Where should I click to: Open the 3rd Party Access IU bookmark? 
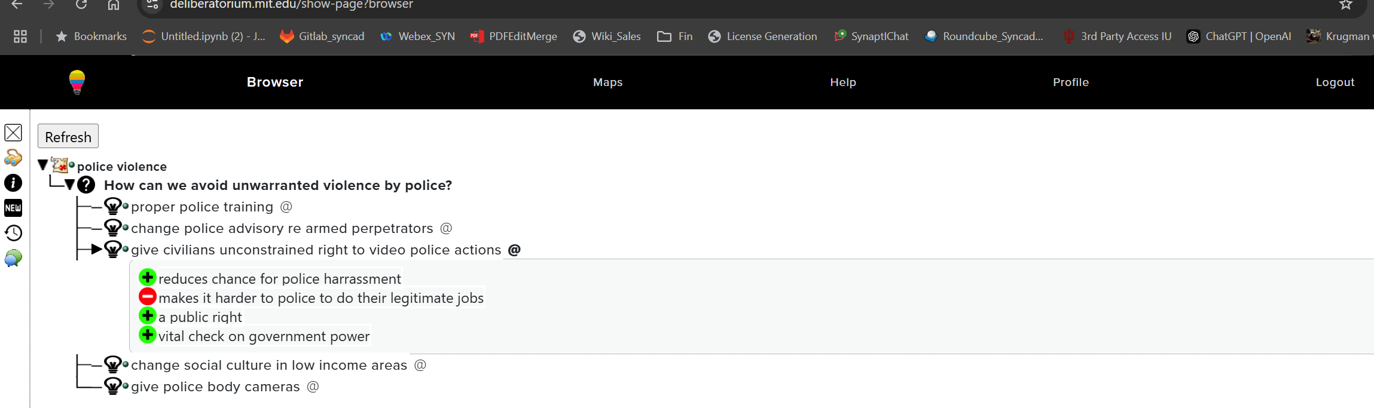pyautogui.click(x=1117, y=36)
